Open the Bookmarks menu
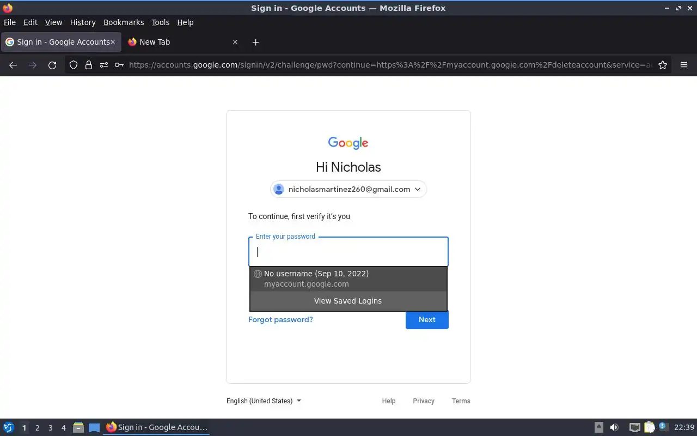The image size is (697, 436). 124,22
